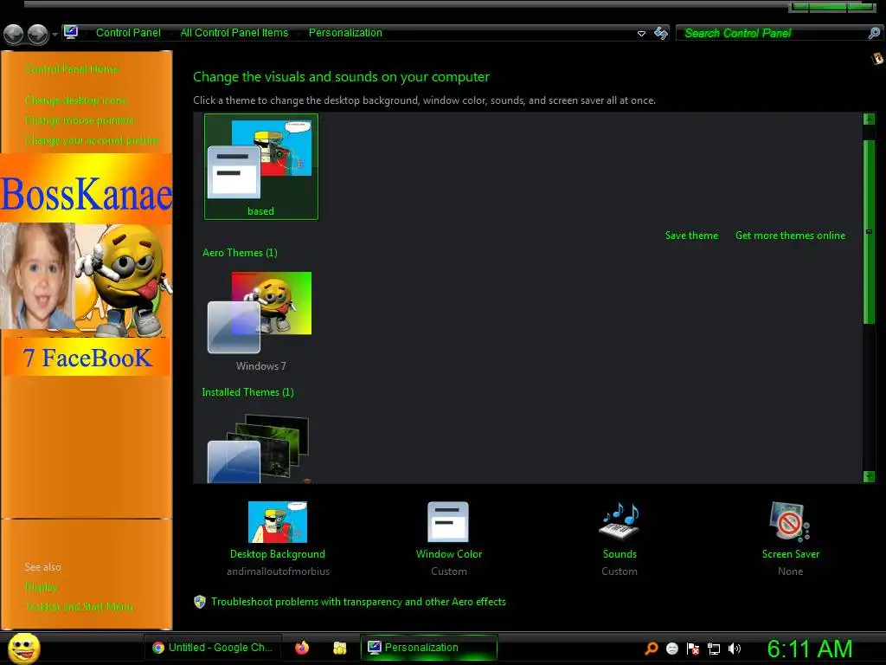Click the shield icon beside Troubleshoot link
This screenshot has height=665, width=886.
point(200,602)
